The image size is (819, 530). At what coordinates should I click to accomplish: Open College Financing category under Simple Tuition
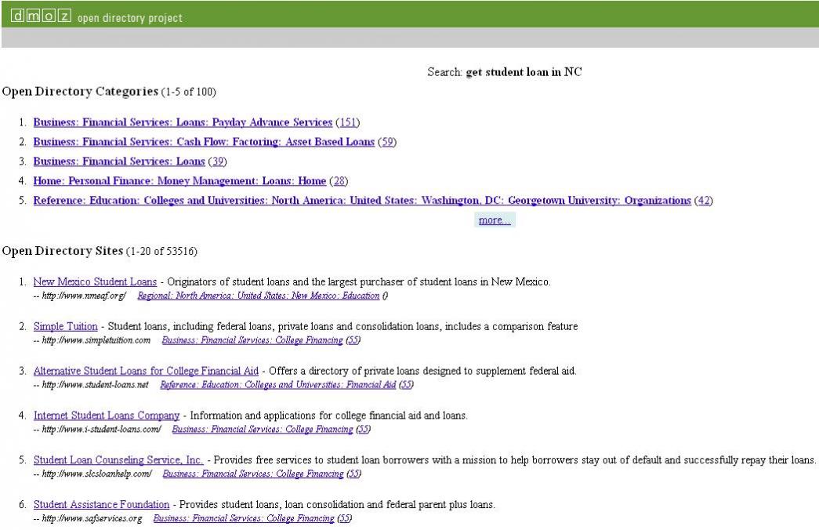pos(252,340)
